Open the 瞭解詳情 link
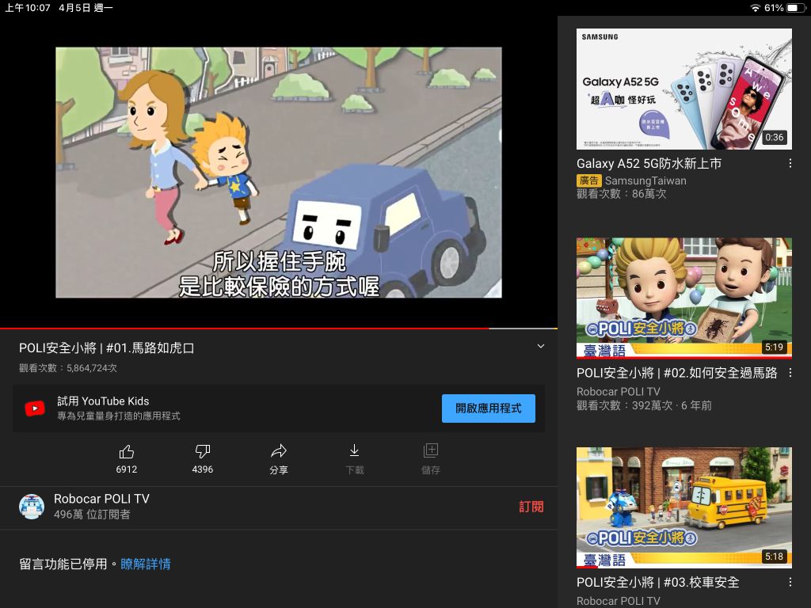Screen dimensions: 811x608 click(x=145, y=564)
